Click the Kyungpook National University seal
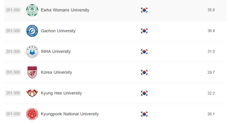 (32, 114)
